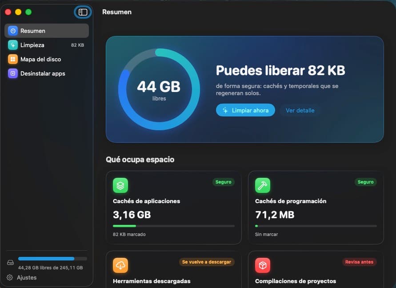Open Desinstalar apps section
This screenshot has height=288, width=396.
point(47,73)
